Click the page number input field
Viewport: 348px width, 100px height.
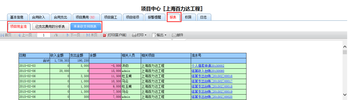point(44,35)
